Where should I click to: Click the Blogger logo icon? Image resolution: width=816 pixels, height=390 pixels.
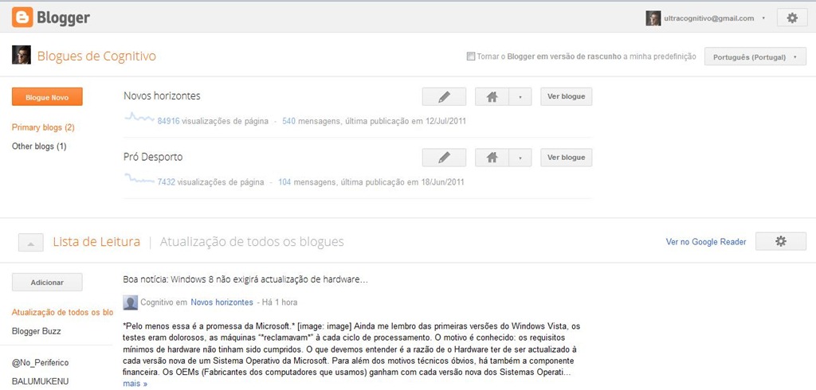coord(22,18)
